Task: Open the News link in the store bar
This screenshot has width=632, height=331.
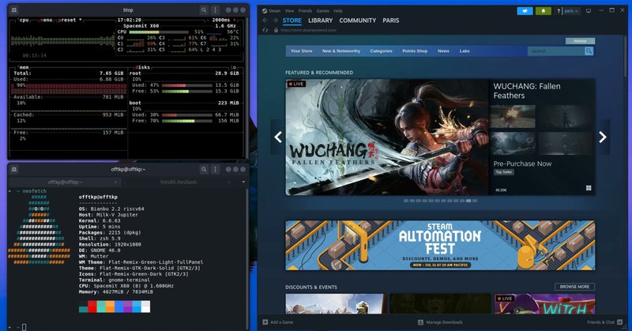Action: click(443, 51)
